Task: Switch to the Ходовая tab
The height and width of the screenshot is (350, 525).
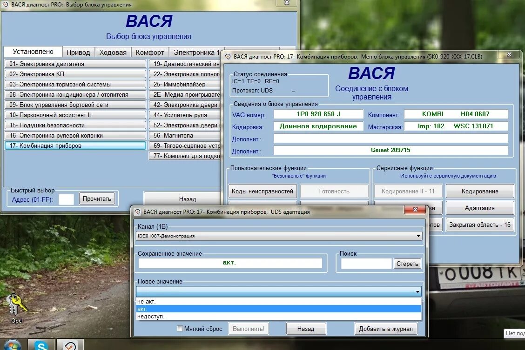Action: coord(113,53)
